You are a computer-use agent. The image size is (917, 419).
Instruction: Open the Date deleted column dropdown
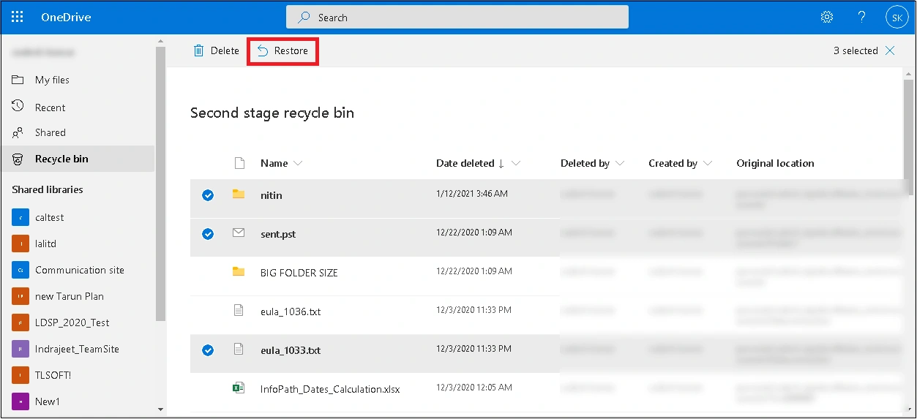coord(516,164)
